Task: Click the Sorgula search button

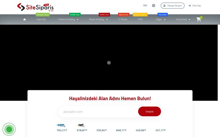Action: pos(149,111)
